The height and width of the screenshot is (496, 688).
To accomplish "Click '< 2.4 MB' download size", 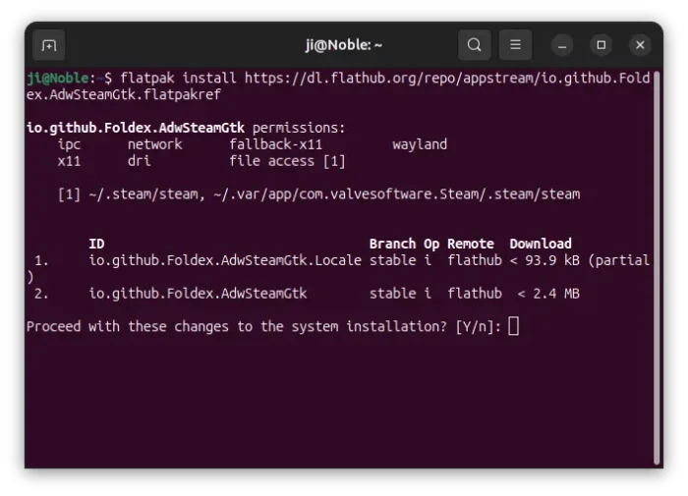I will (x=548, y=294).
